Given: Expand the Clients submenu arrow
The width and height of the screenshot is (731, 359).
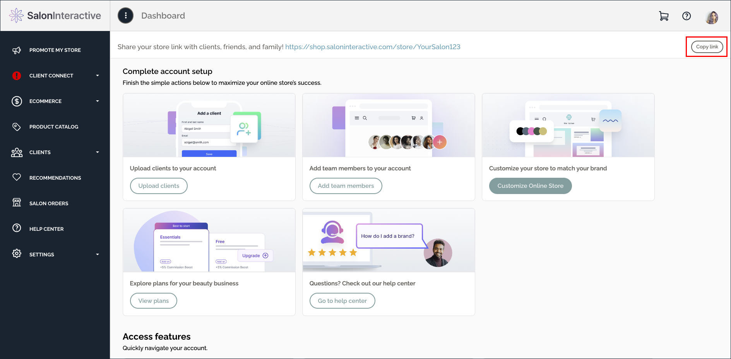Looking at the screenshot, I should point(98,152).
